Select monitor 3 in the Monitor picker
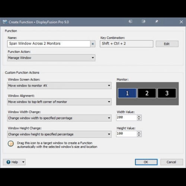Viewport: 186px width, 186px height. (167, 93)
